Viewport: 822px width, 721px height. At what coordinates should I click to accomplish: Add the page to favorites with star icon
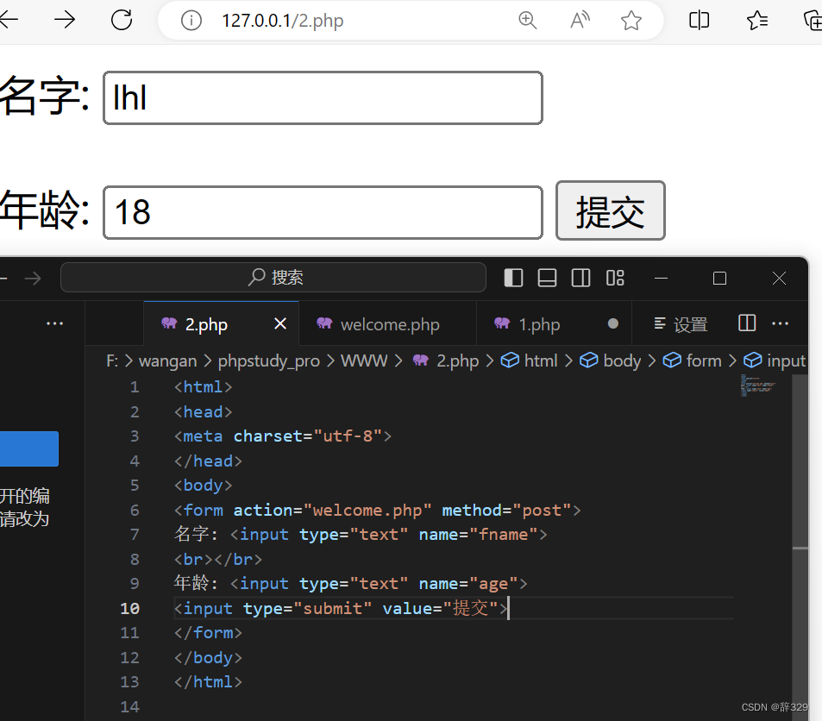(x=631, y=21)
